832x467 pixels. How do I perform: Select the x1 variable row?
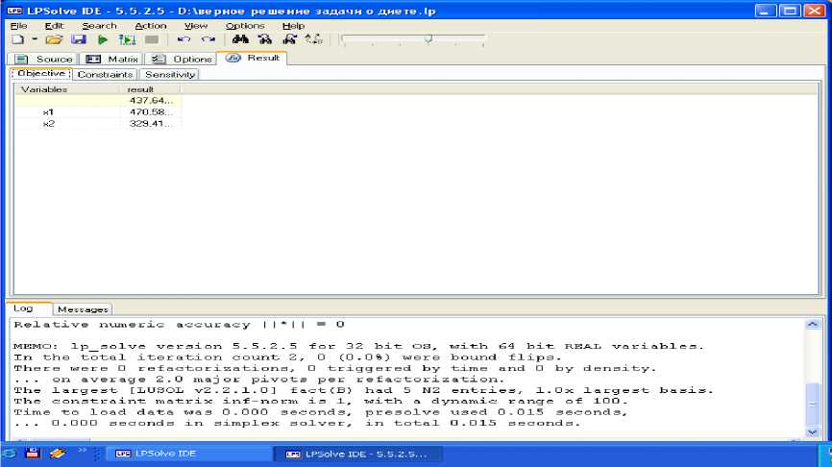tap(98, 112)
